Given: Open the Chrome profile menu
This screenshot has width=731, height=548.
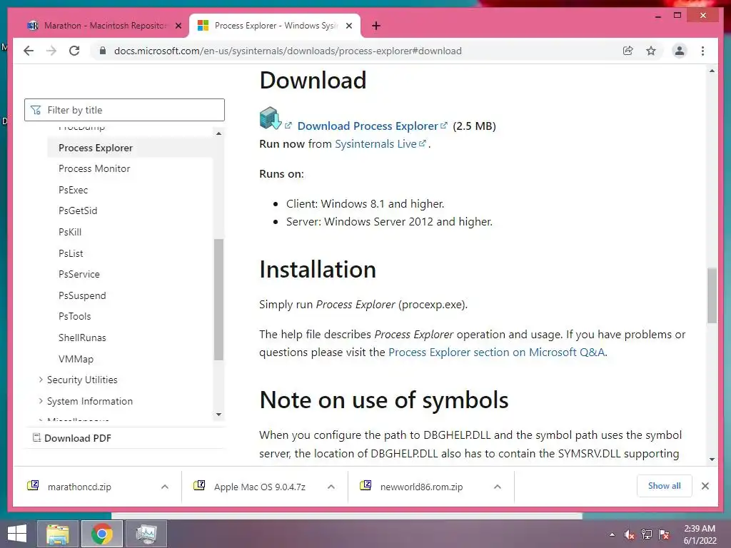Looking at the screenshot, I should pyautogui.click(x=680, y=51).
